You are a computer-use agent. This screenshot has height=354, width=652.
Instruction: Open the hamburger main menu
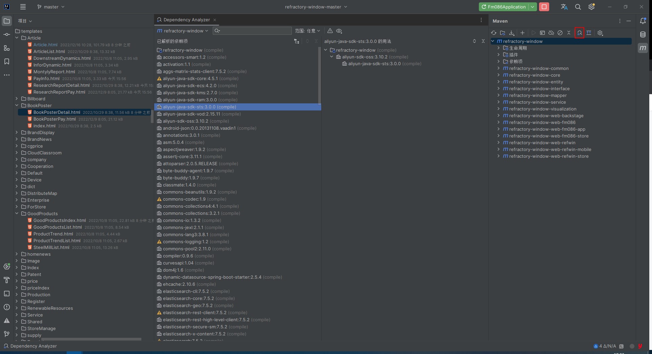click(x=23, y=7)
